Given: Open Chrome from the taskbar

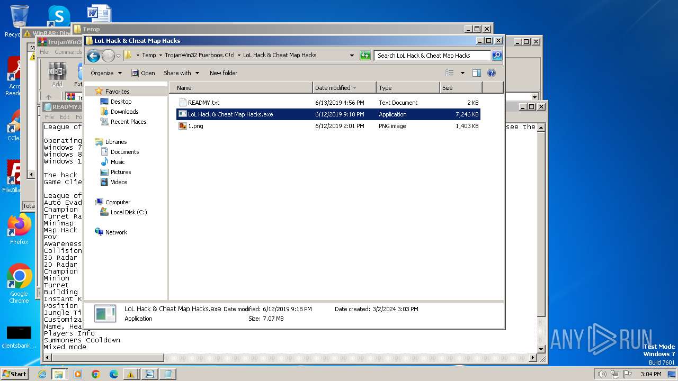Looking at the screenshot, I should click(x=95, y=374).
